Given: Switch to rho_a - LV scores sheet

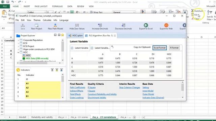Looking at the screenshot, I should (79, 117).
